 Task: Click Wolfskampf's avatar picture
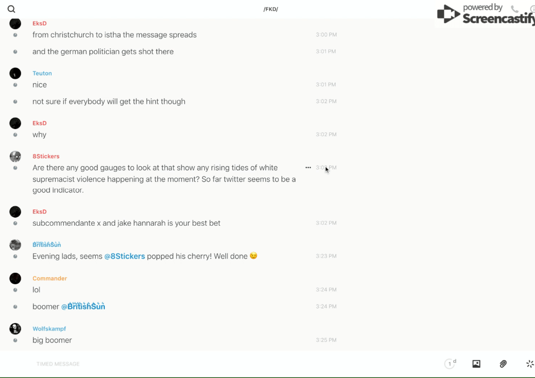15,329
